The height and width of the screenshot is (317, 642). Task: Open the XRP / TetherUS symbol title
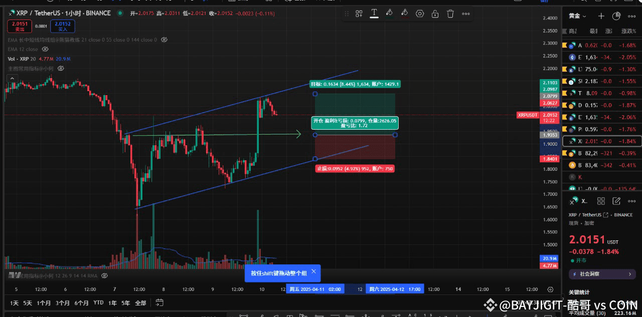(63, 13)
